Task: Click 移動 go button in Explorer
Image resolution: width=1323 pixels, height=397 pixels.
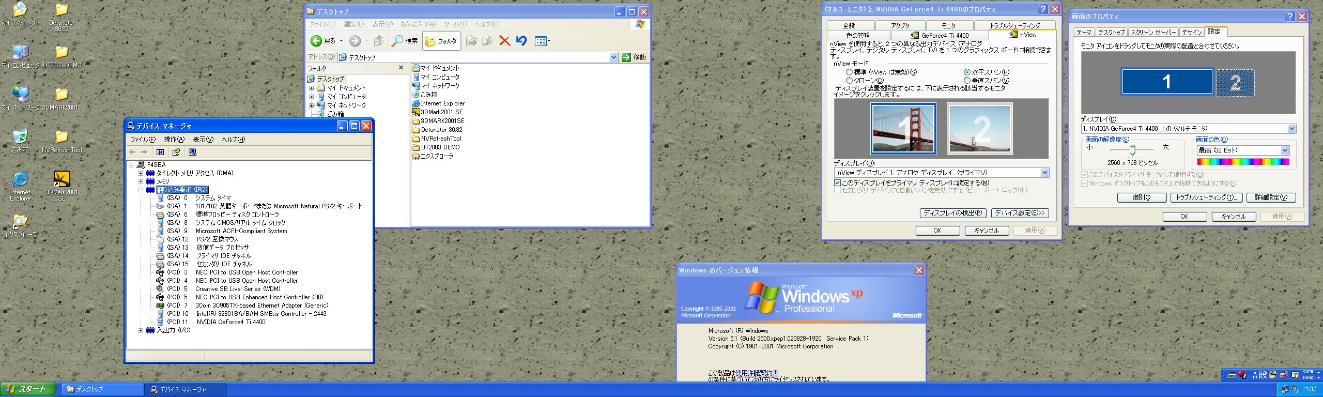Action: pyautogui.click(x=634, y=57)
